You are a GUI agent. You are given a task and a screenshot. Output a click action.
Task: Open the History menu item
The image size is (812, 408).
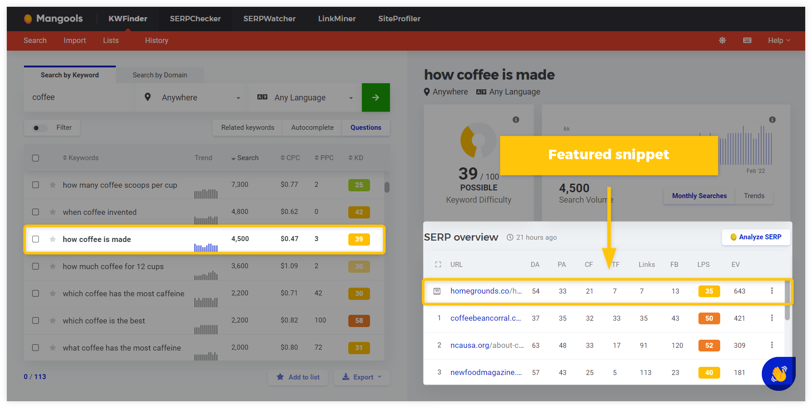click(x=157, y=40)
